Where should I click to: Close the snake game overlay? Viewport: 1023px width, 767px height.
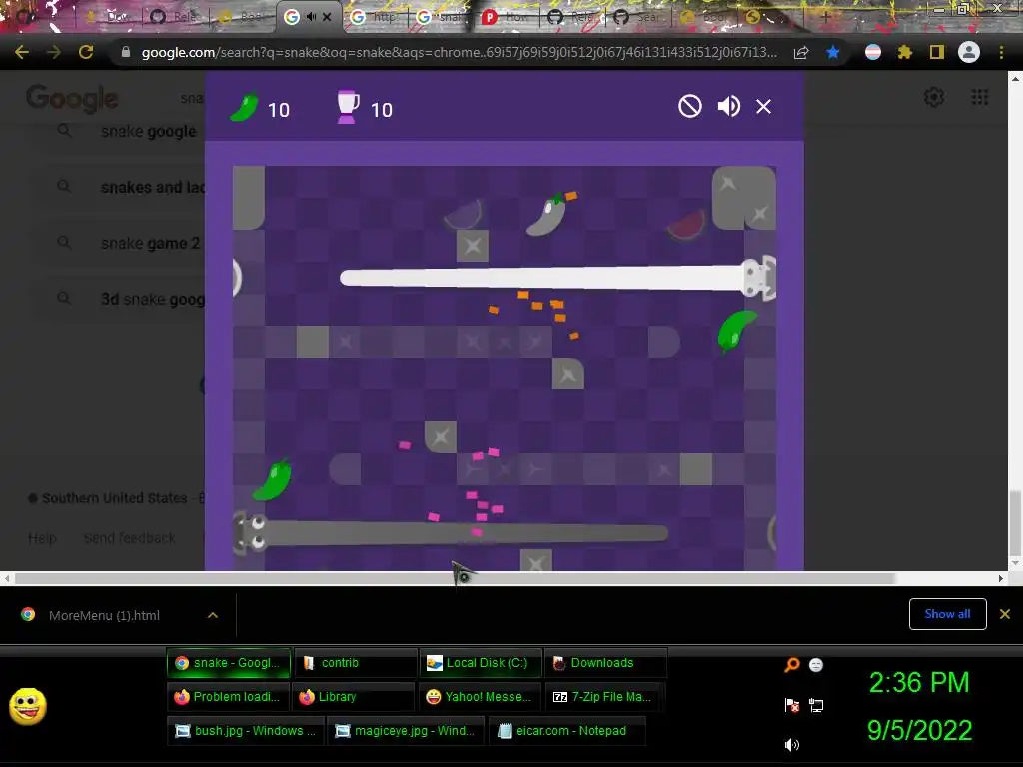point(763,106)
